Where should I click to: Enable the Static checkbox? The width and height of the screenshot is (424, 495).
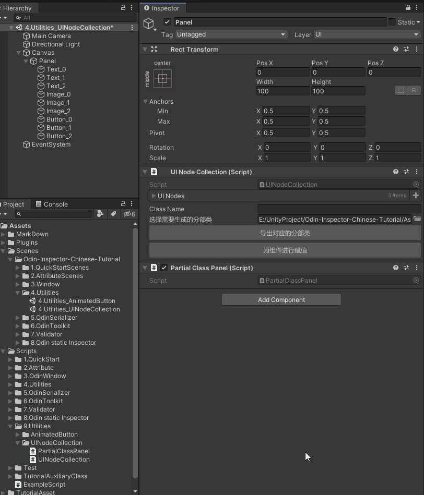[392, 22]
